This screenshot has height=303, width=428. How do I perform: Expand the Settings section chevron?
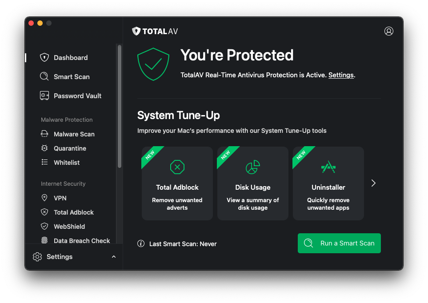(x=114, y=257)
